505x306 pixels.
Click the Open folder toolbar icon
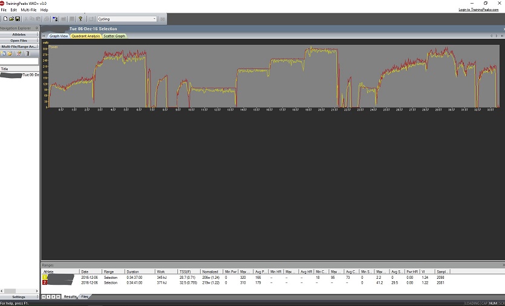click(11, 19)
